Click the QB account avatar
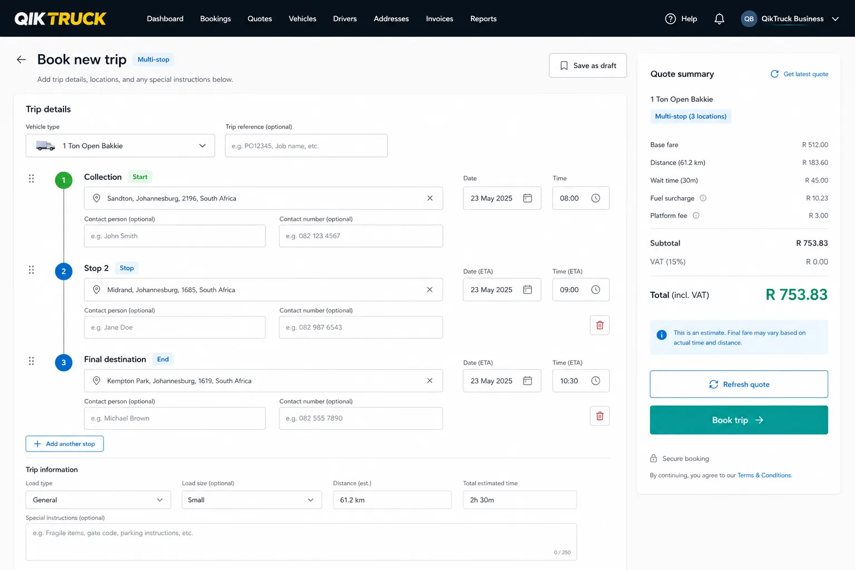Image resolution: width=855 pixels, height=570 pixels. 749,19
